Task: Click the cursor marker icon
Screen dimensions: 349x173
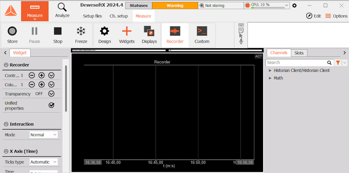Action: click(x=241, y=36)
